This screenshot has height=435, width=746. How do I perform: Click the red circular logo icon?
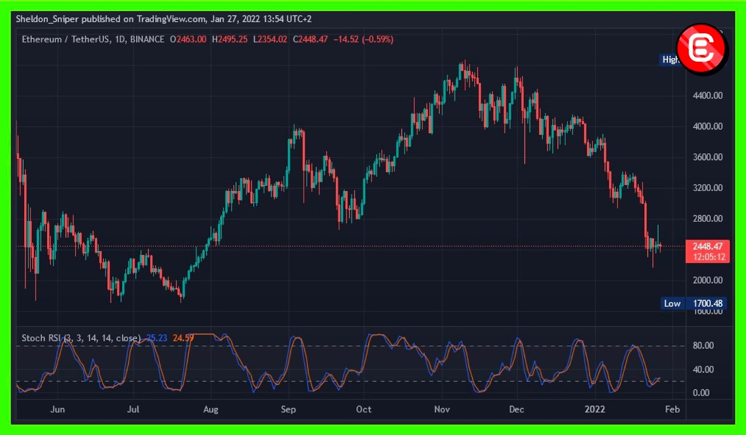coord(701,49)
